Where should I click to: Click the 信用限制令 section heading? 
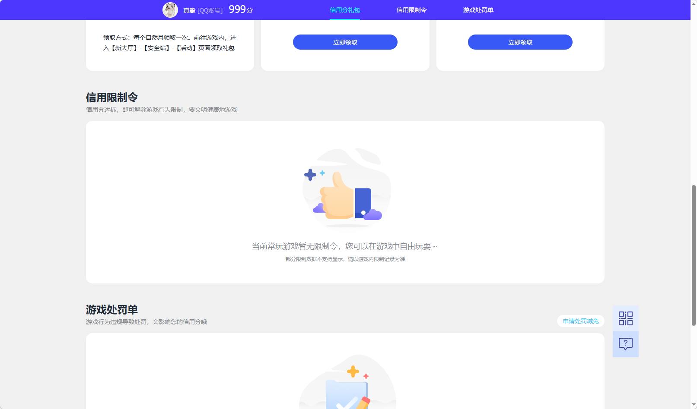click(111, 98)
